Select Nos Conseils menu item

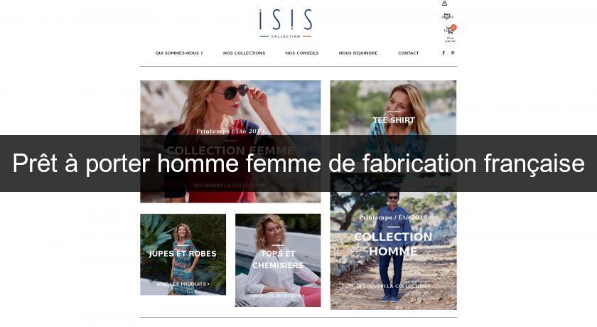302,53
